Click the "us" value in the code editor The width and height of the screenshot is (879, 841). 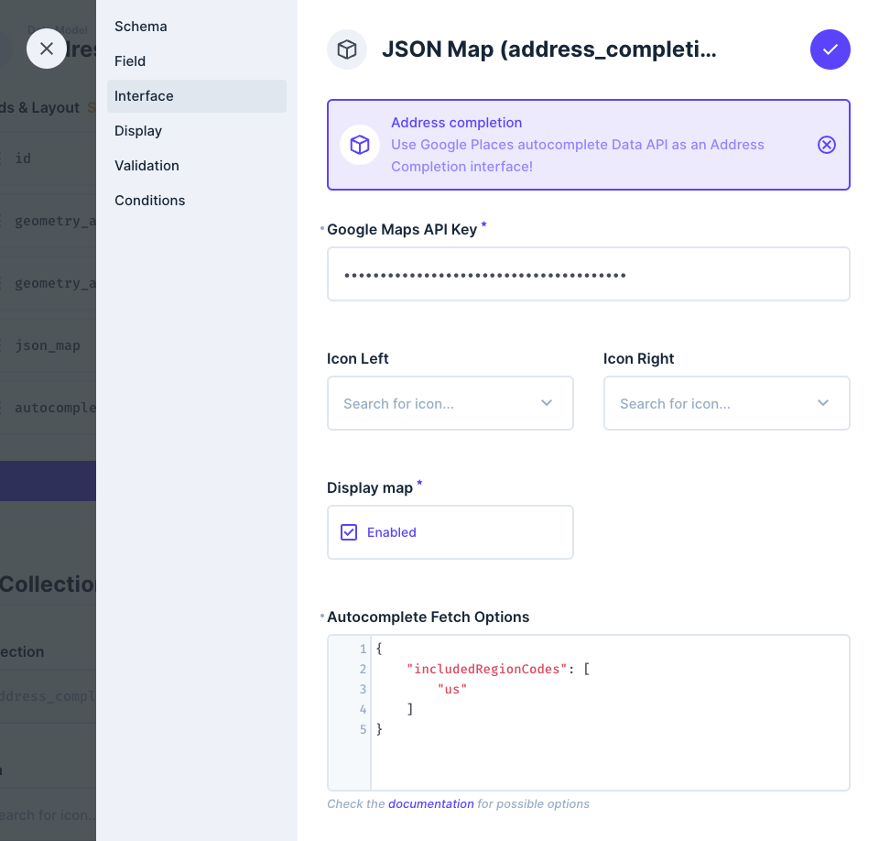coord(451,689)
